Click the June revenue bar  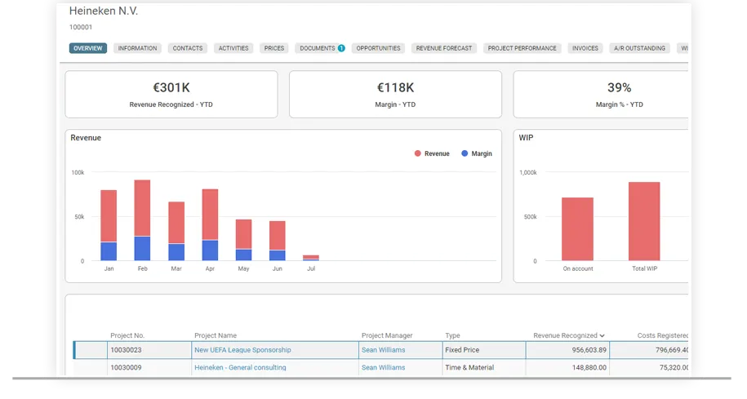278,236
